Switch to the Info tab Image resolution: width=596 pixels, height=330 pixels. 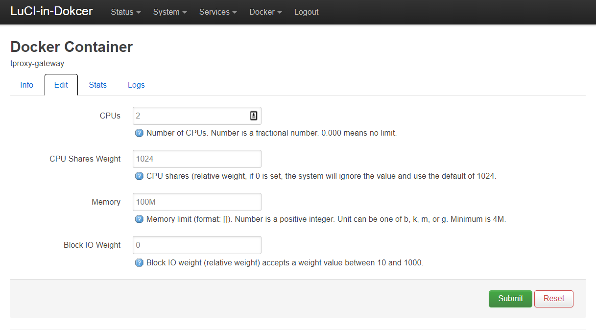[27, 85]
